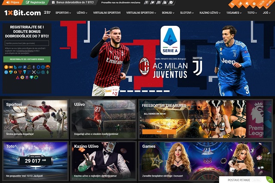
Task: Select the TRON currency icon
Action: point(20,72)
